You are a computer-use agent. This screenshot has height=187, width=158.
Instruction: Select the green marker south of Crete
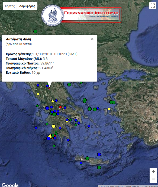[x=99, y=167]
